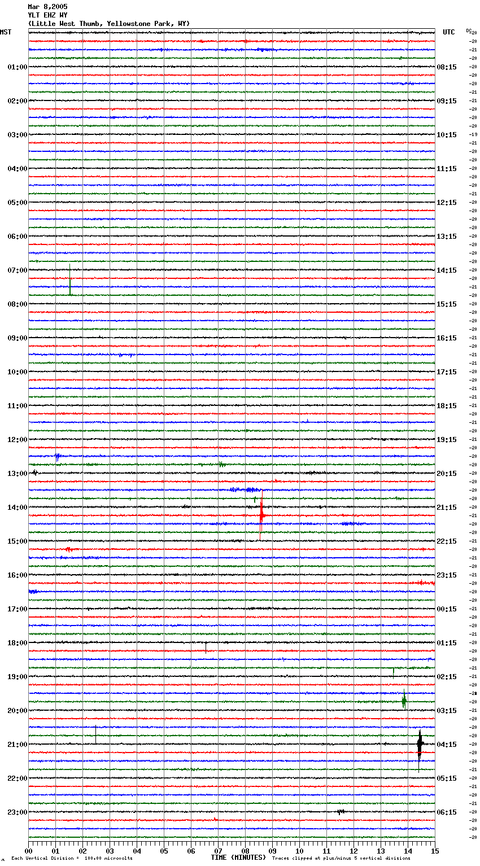Click the '09:15' UTC row label
This screenshot has height=866, width=480.
[447, 101]
